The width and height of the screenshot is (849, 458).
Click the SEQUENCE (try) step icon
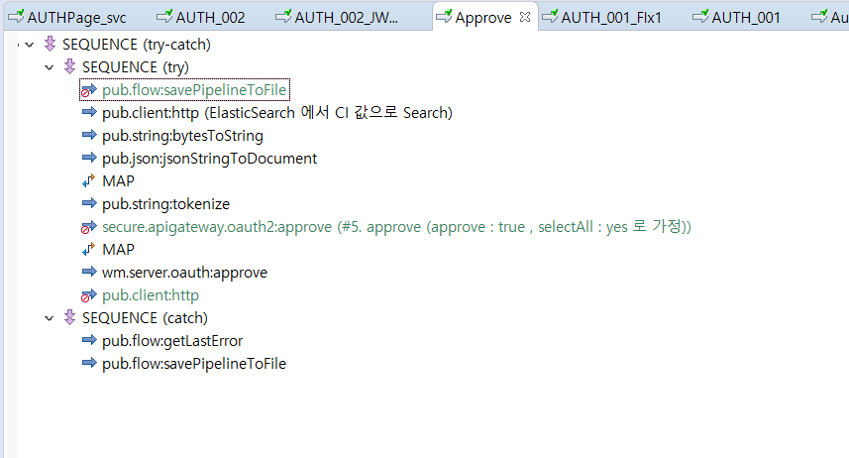pyautogui.click(x=69, y=67)
